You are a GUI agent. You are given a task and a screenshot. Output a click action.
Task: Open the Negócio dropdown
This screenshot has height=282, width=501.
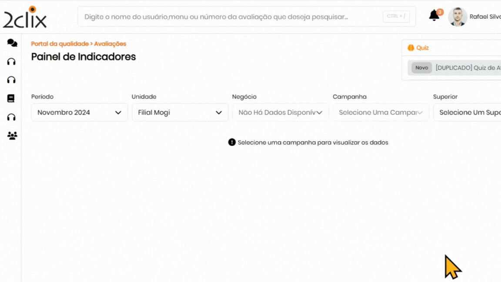click(x=281, y=112)
